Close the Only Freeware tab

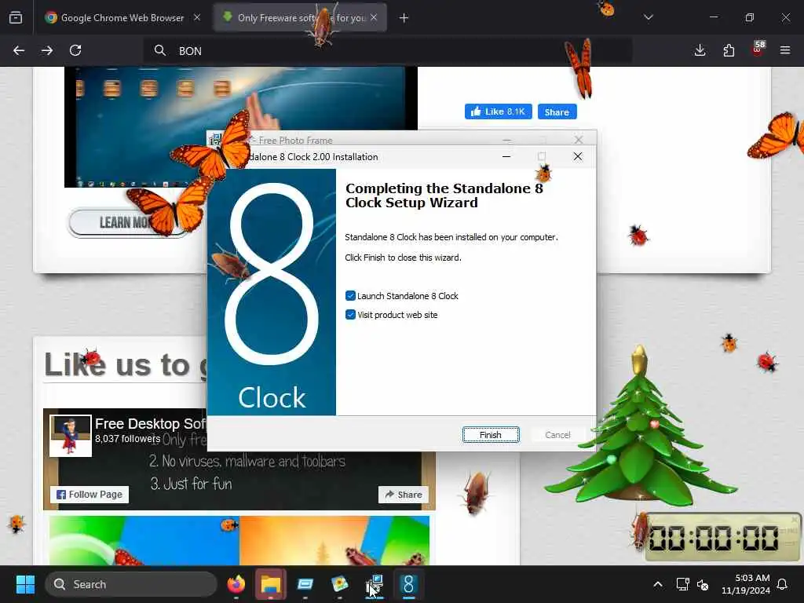(x=374, y=17)
